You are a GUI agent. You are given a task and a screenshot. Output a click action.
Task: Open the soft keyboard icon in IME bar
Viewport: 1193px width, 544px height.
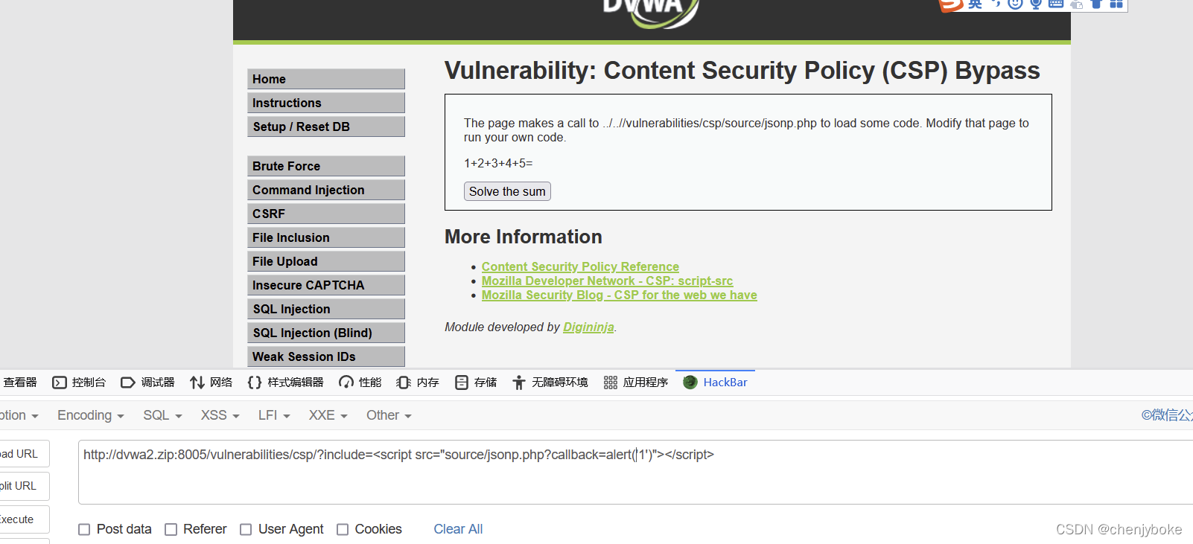pos(1056,4)
